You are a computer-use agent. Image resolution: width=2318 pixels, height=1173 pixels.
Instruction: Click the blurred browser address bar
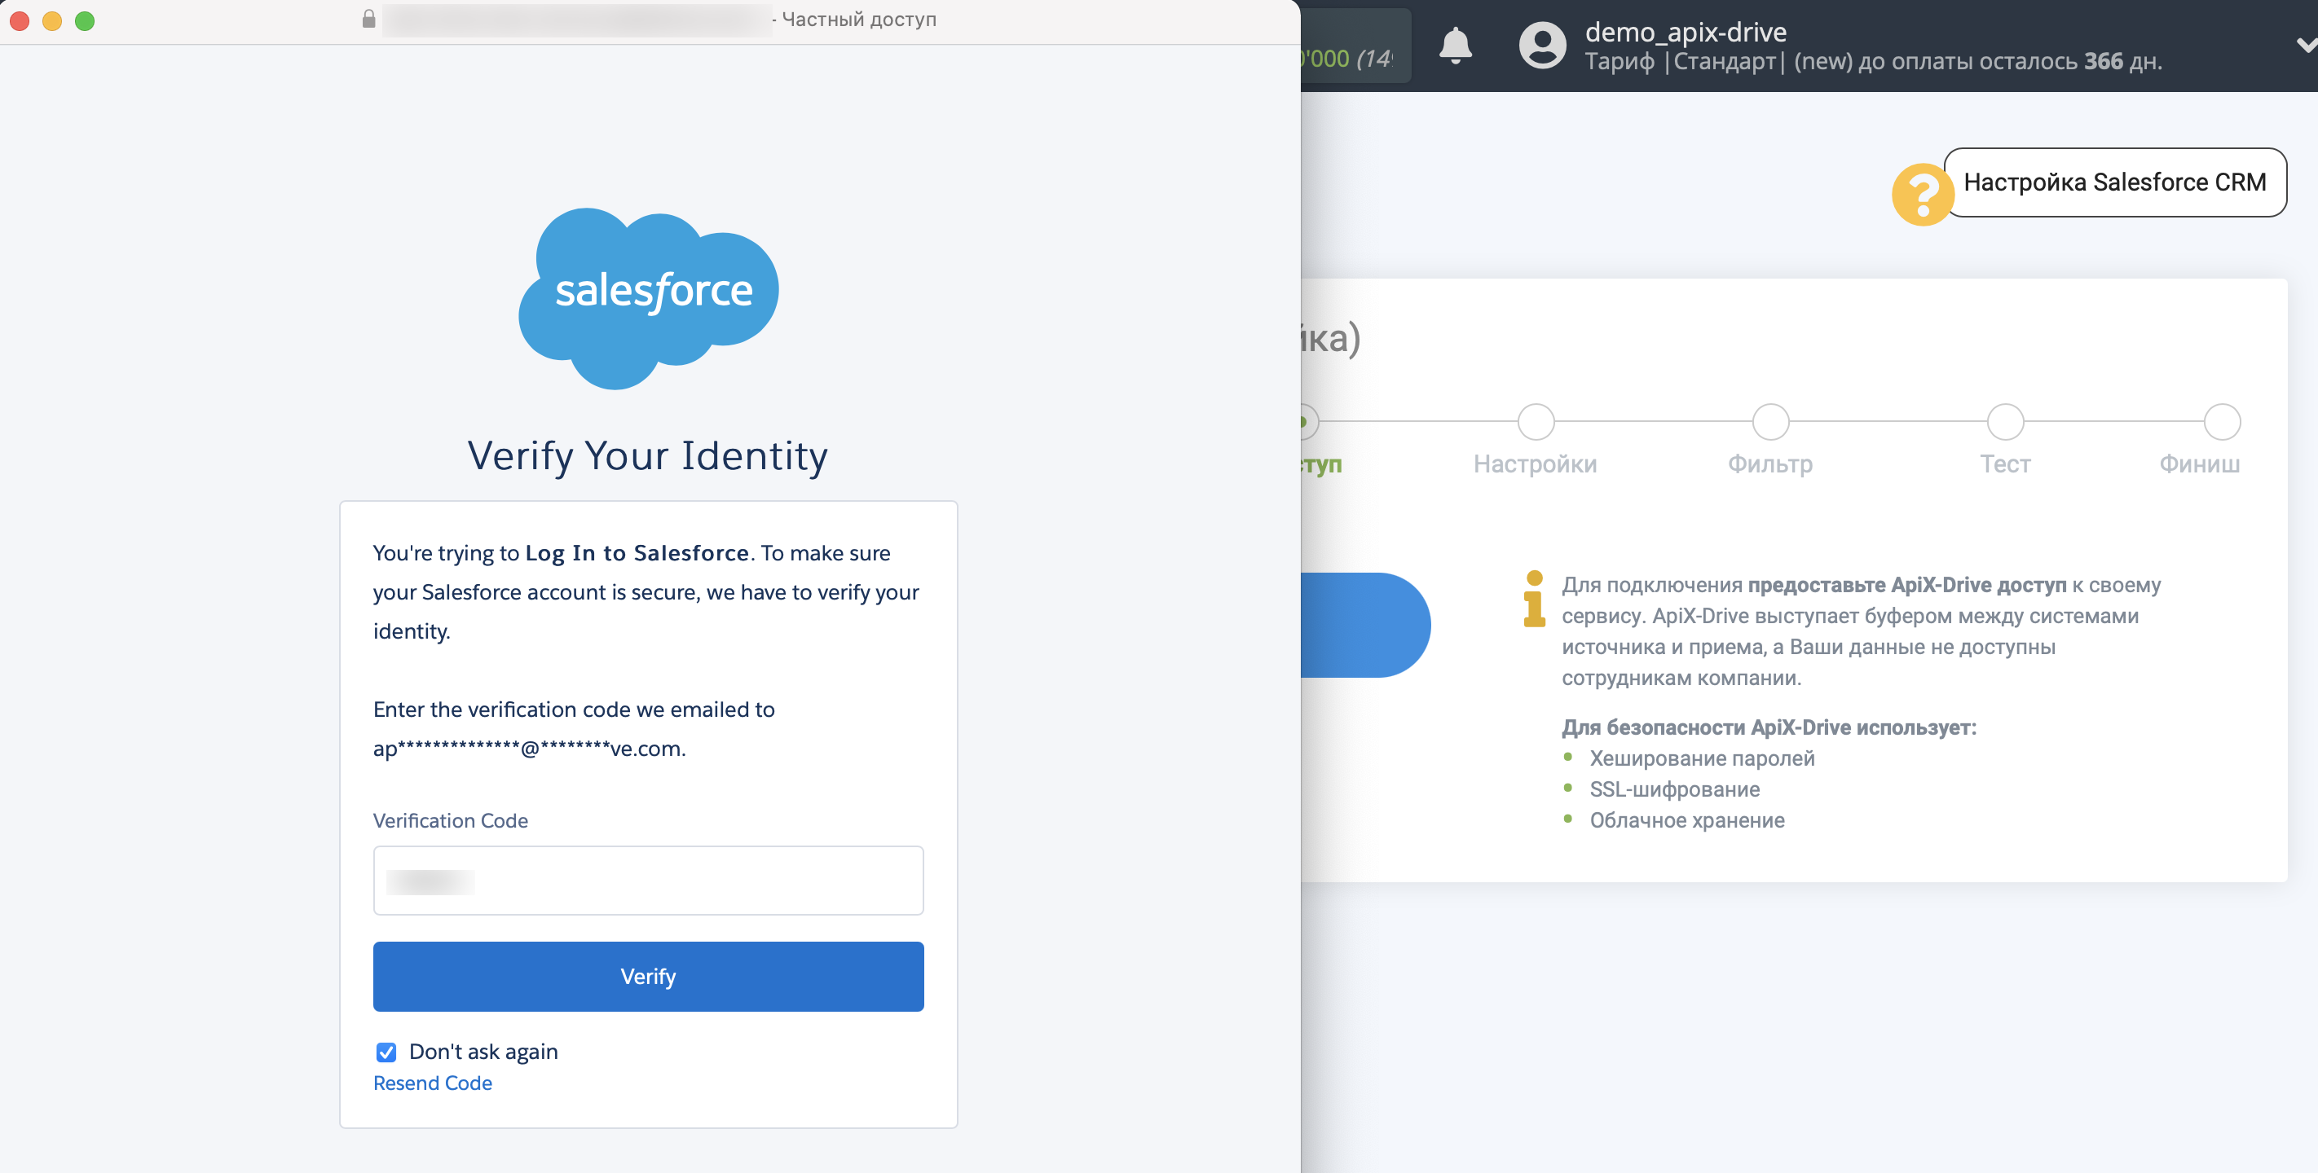pyautogui.click(x=576, y=20)
